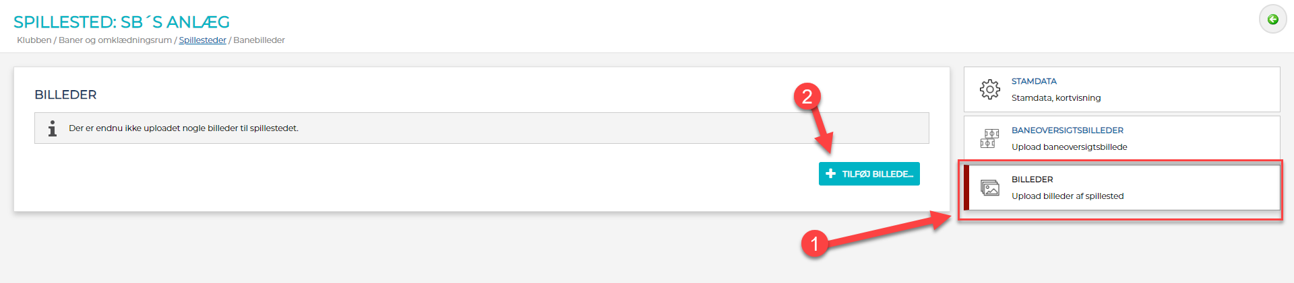Click the red annotation circle numbered 2
The image size is (1294, 283).
(x=807, y=97)
